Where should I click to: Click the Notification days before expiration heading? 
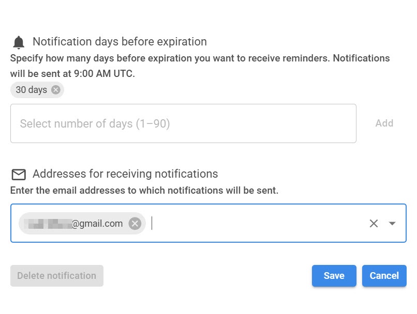click(x=120, y=42)
